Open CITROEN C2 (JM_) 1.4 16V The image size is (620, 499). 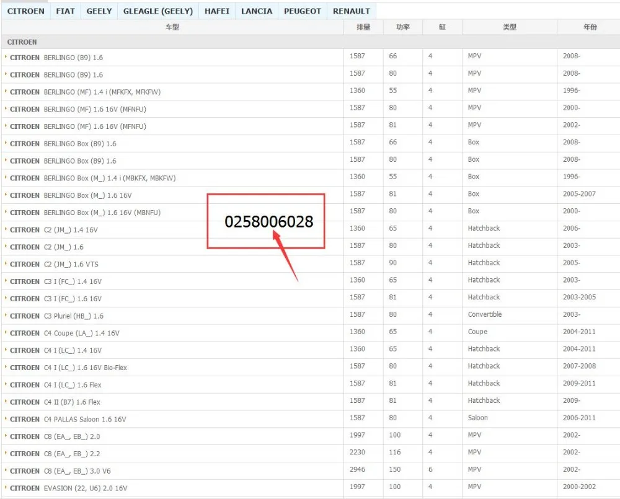click(54, 230)
